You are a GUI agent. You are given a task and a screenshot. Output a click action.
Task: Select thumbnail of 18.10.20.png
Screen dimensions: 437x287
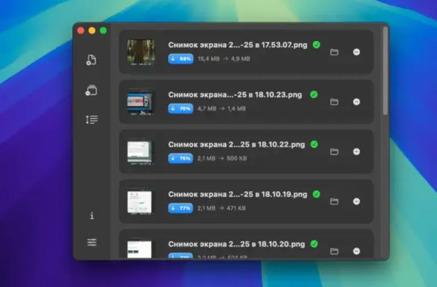(x=139, y=249)
